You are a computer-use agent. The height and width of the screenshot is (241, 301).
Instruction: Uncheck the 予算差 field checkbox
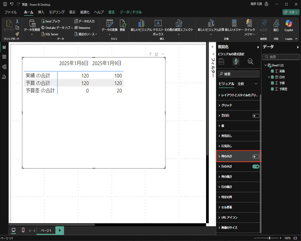click(x=272, y=89)
